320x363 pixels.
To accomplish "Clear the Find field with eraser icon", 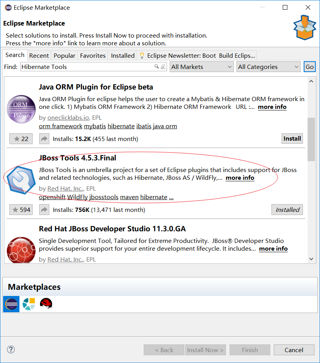I will [x=163, y=67].
